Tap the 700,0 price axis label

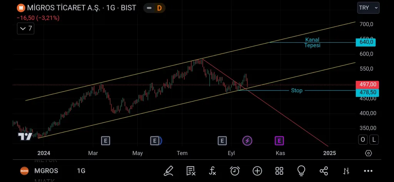[366, 24]
